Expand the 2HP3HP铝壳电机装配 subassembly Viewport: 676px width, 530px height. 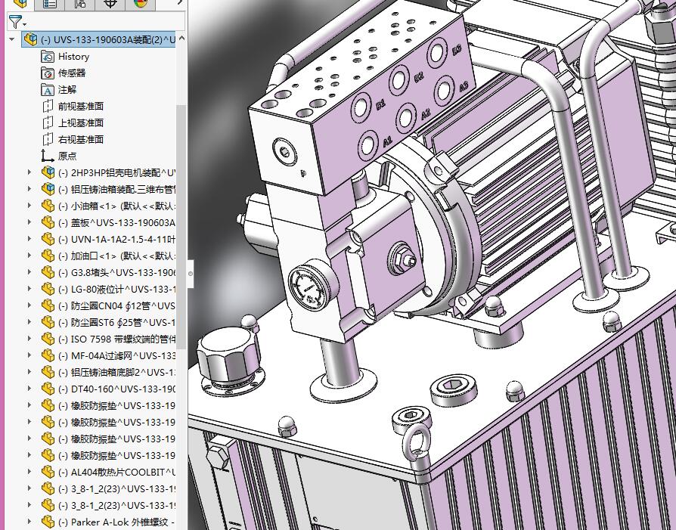[29, 172]
